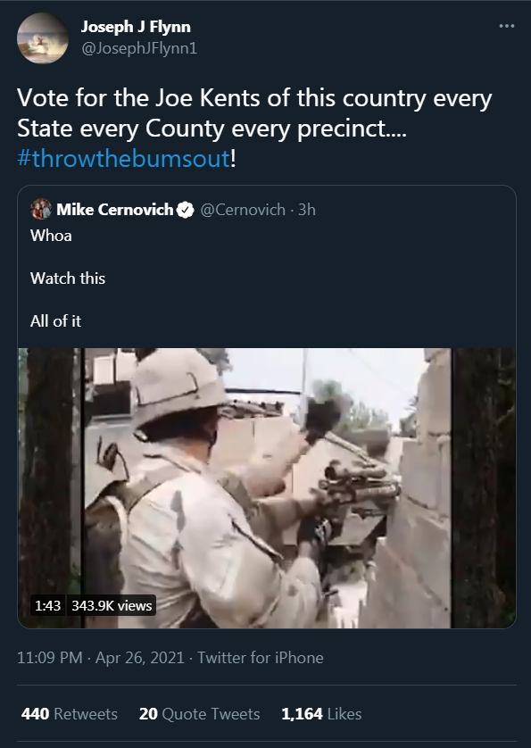Open the @Cernovich handle

click(243, 210)
